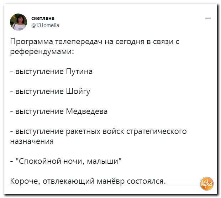Open the three-dot more options menu

pos(208,18)
